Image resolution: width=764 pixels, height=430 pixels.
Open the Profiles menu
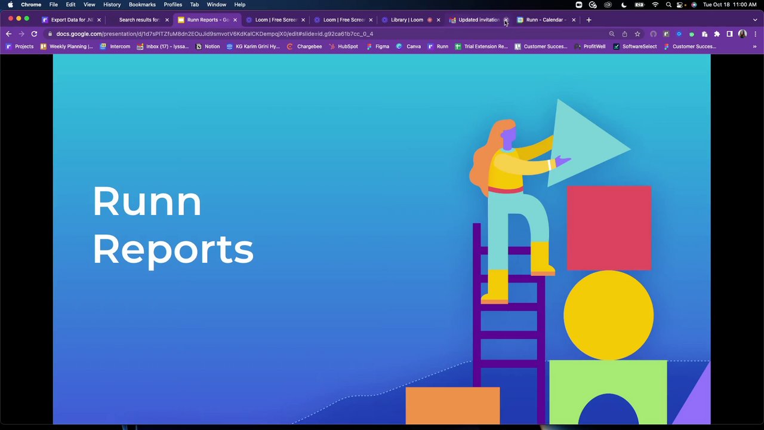[173, 5]
